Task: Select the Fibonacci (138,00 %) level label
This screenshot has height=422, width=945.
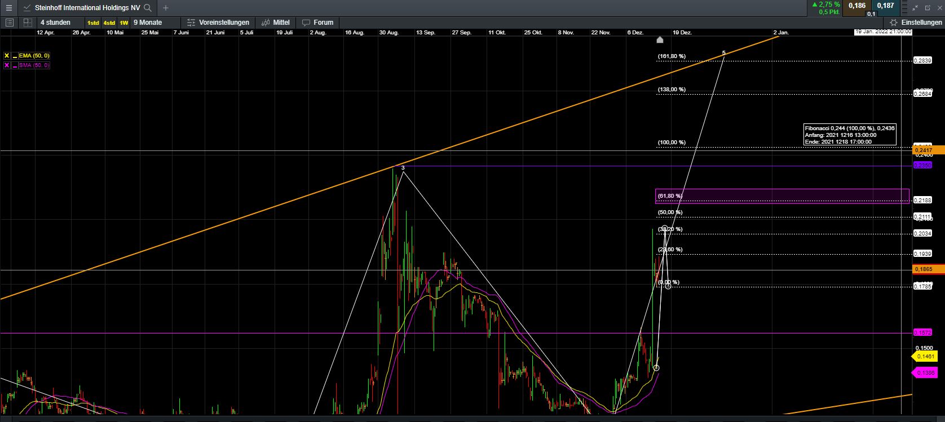Action: click(672, 90)
